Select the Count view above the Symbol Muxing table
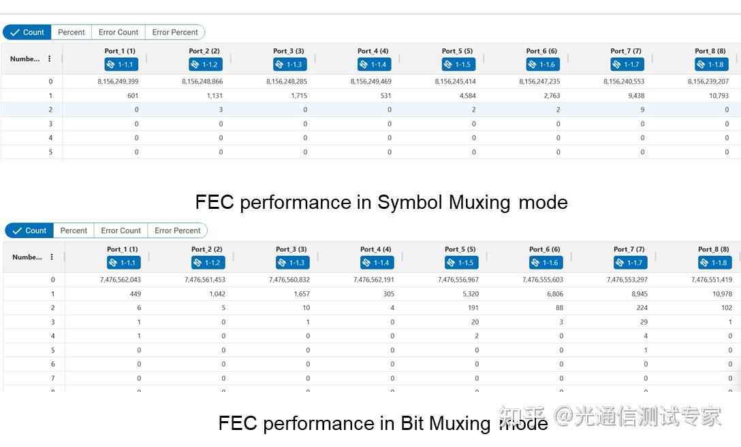Screen dimensions: 741x447 tap(27, 32)
